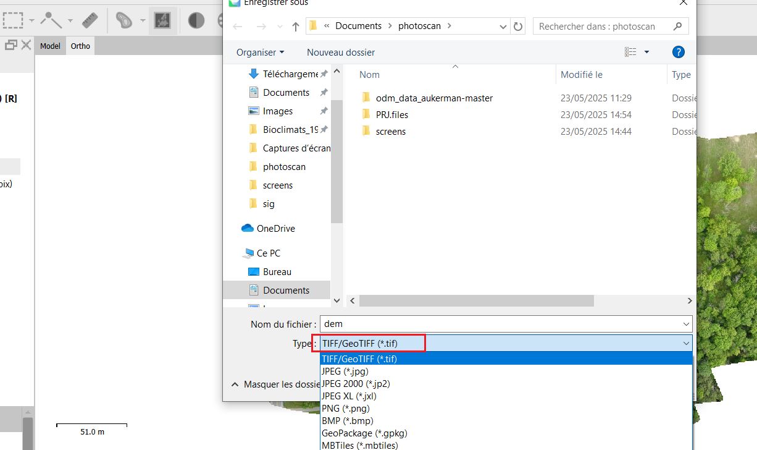The image size is (757, 450).
Task: Expand the view options dropdown arrow
Action: 646,53
